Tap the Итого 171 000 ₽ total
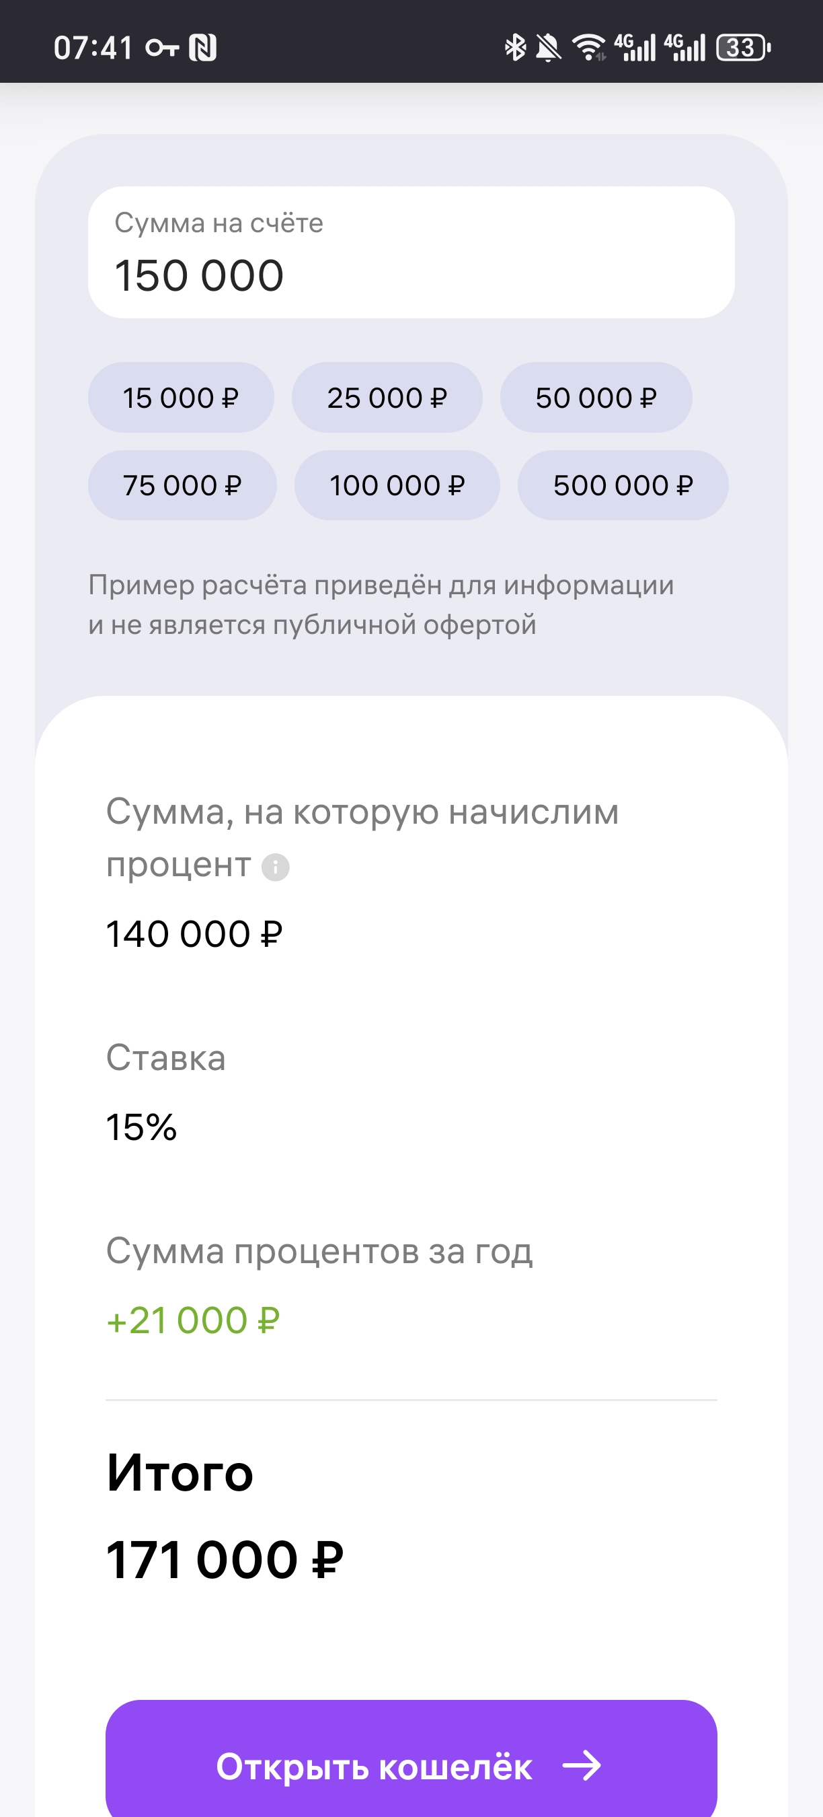 point(225,1559)
